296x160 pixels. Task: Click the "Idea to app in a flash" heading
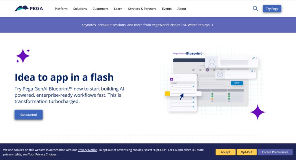pos(64,77)
